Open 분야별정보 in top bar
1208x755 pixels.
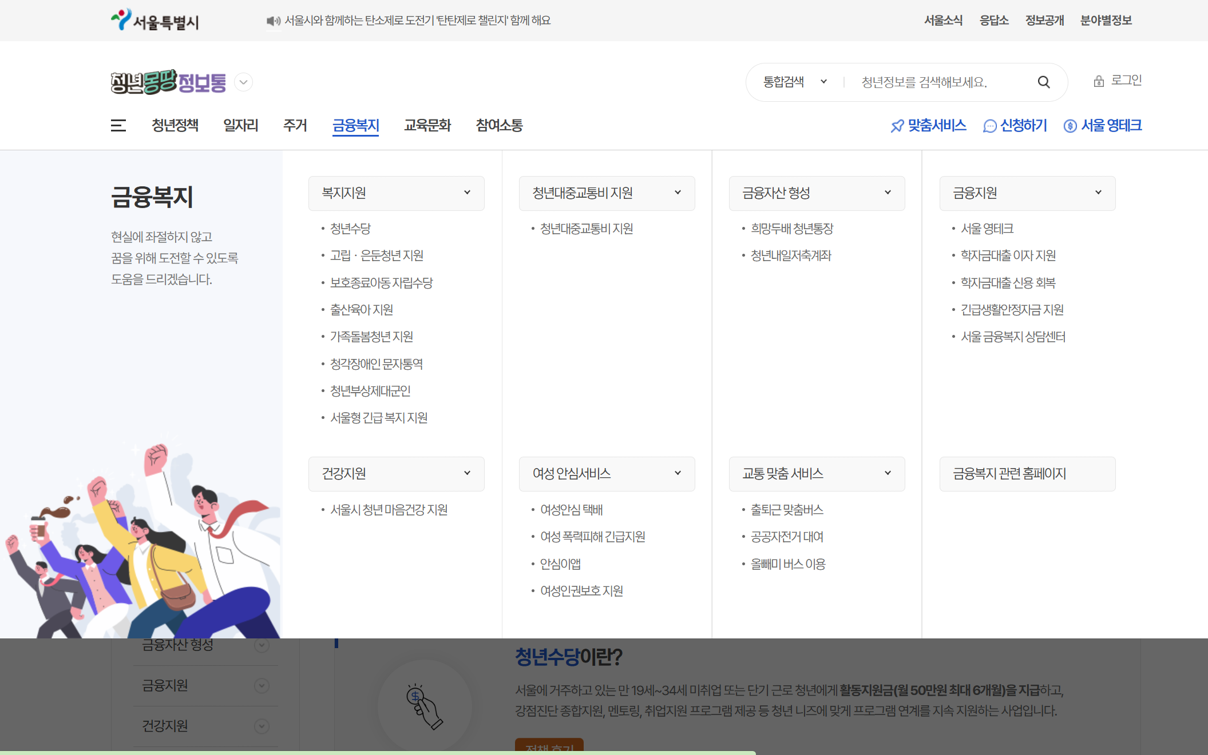[1106, 21]
